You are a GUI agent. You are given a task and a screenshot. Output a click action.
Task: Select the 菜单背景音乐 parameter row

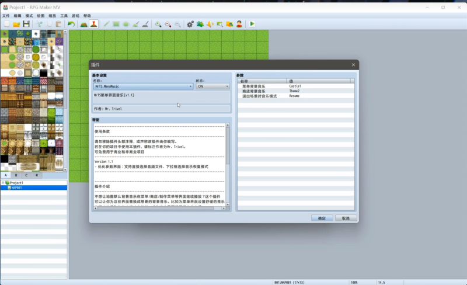[x=296, y=86]
